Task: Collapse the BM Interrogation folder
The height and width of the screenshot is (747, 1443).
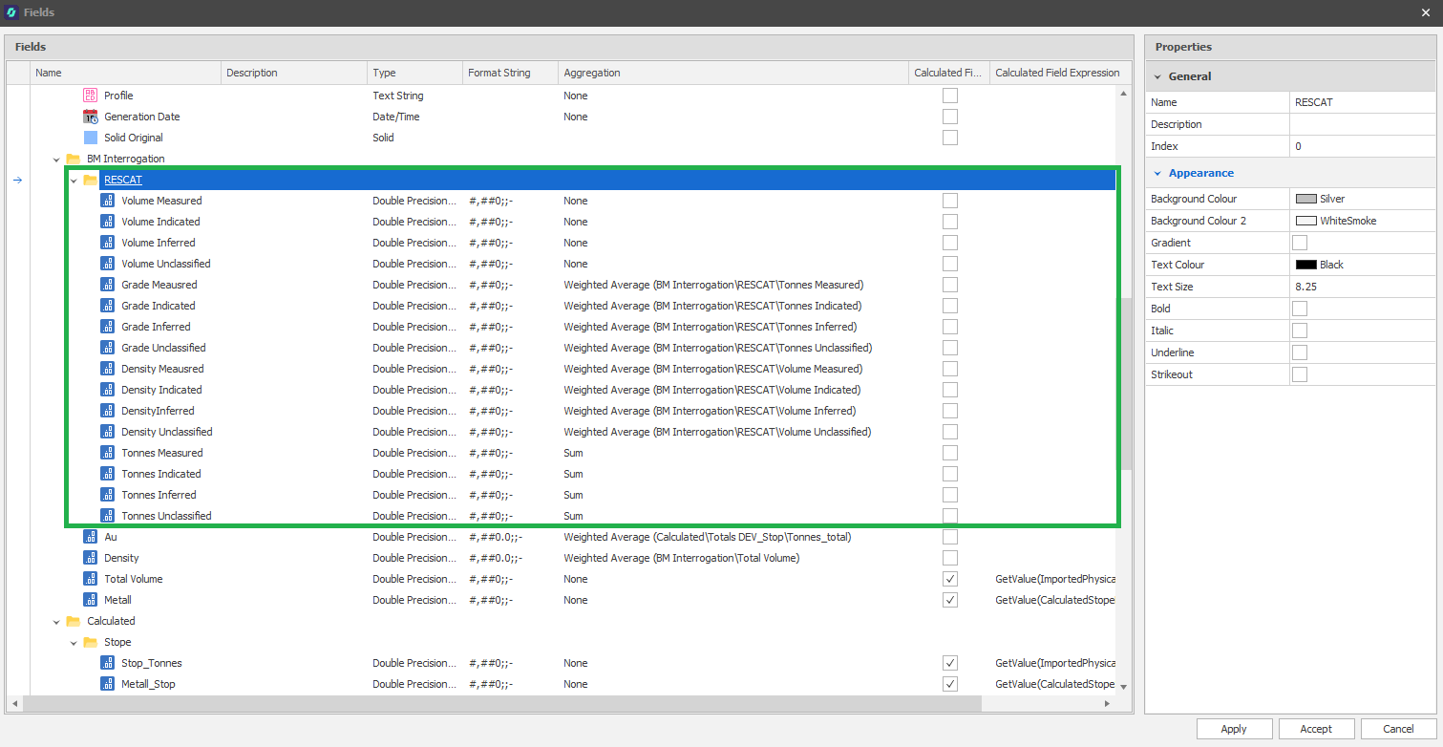Action: pos(56,160)
